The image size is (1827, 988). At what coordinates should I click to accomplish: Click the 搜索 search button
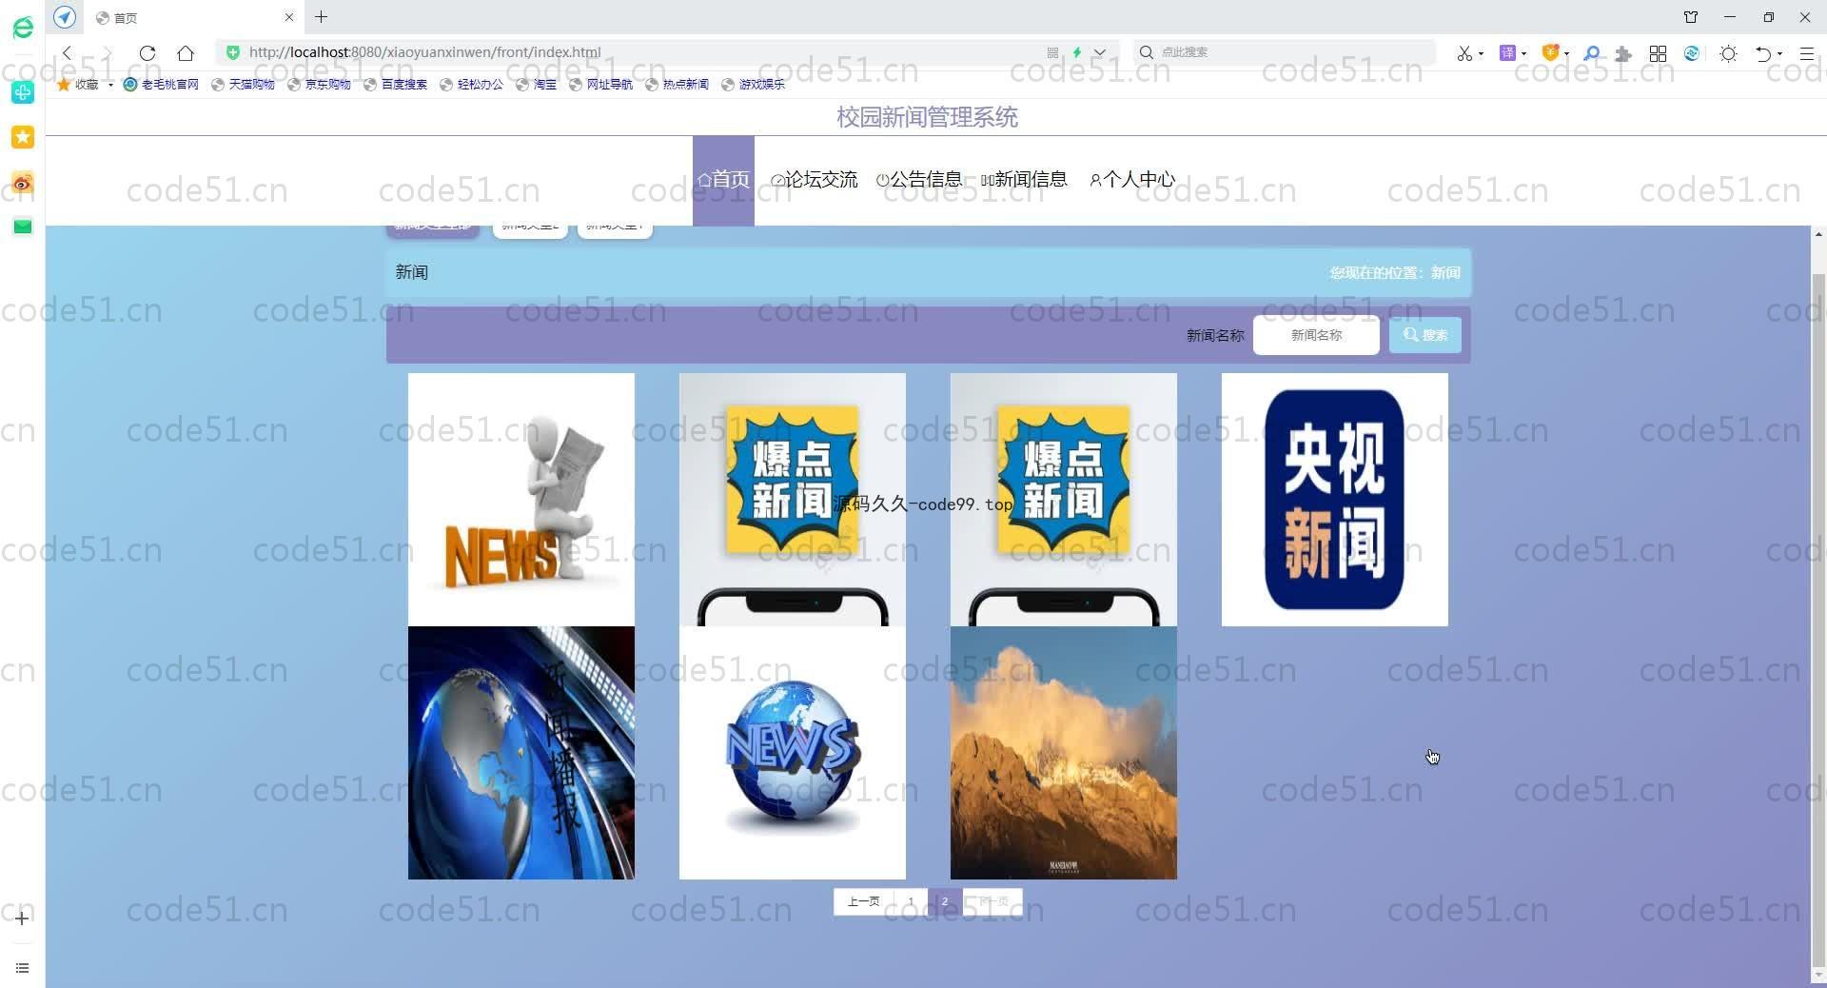(x=1425, y=335)
